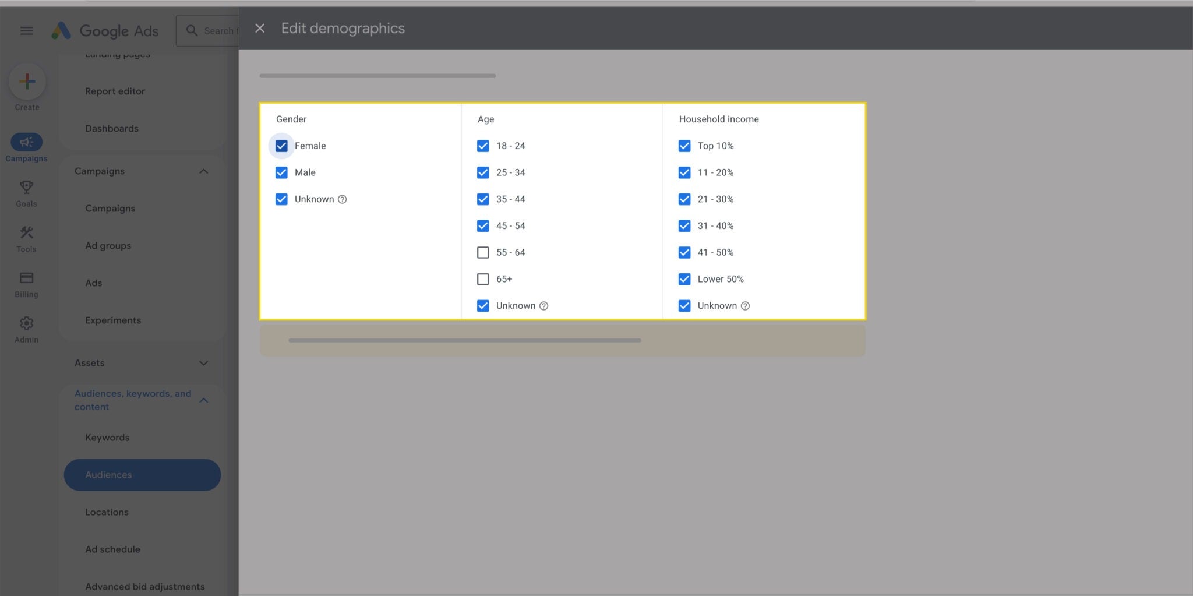Collapse the Campaigns section chevron

(x=203, y=171)
